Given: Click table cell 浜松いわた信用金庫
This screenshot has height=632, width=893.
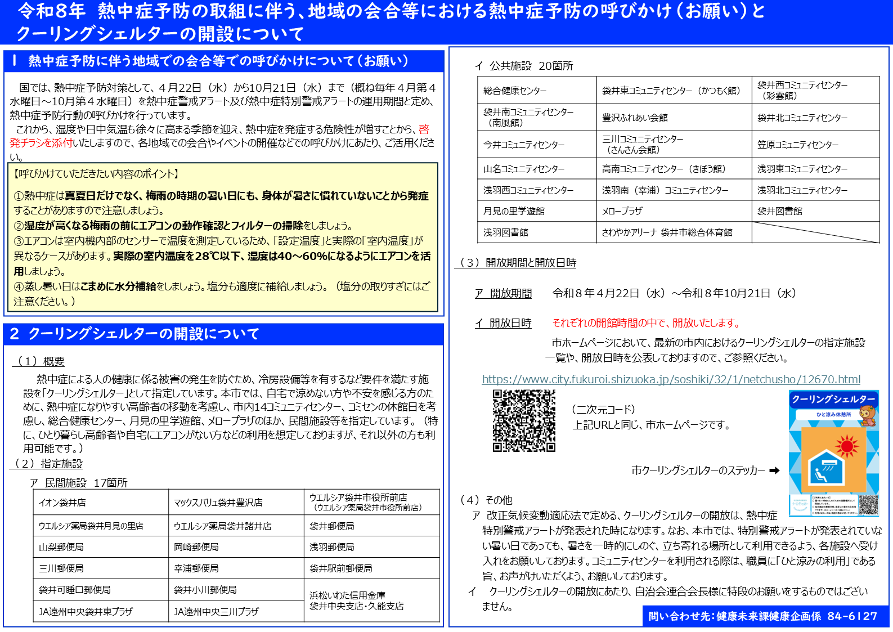Looking at the screenshot, I should point(372,600).
